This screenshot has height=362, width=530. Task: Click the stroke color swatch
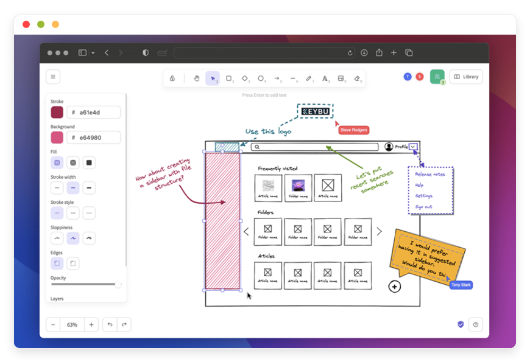point(57,112)
